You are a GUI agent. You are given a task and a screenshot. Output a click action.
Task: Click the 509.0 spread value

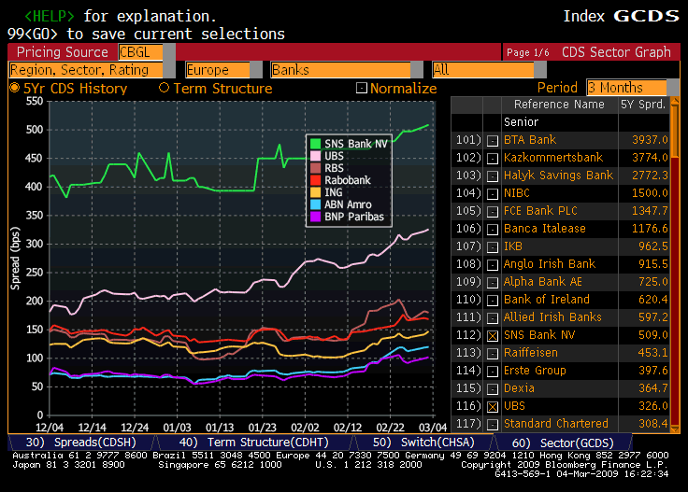653,335
